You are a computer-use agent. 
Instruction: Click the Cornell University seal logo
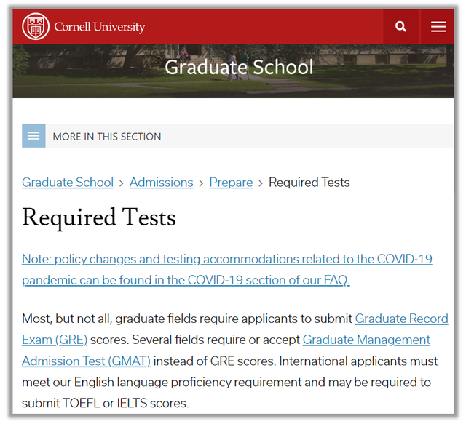click(36, 26)
